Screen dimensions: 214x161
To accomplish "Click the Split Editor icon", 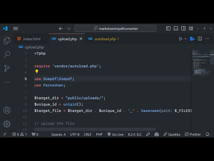I will [x=200, y=39].
